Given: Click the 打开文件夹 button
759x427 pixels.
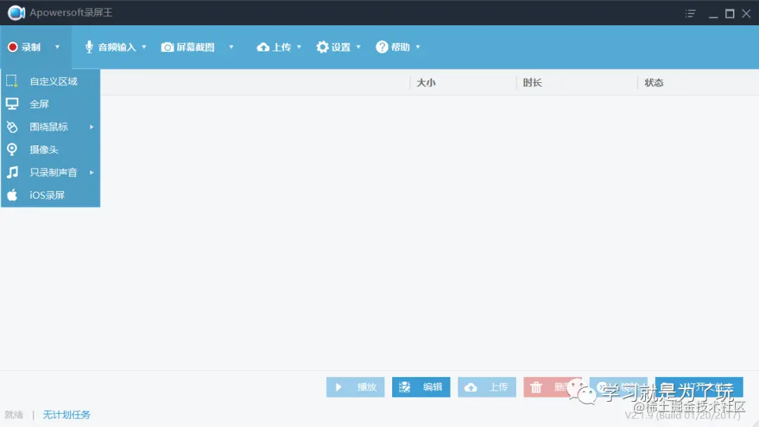Looking at the screenshot, I should pos(699,387).
